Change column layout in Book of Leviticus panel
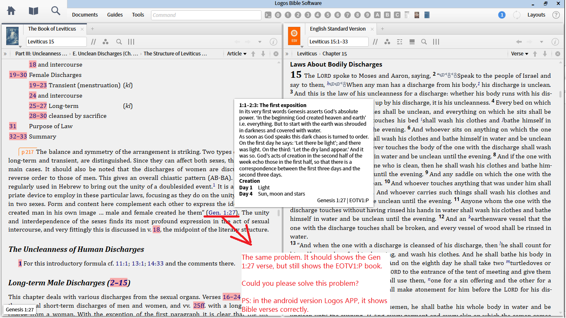 [x=131, y=42]
